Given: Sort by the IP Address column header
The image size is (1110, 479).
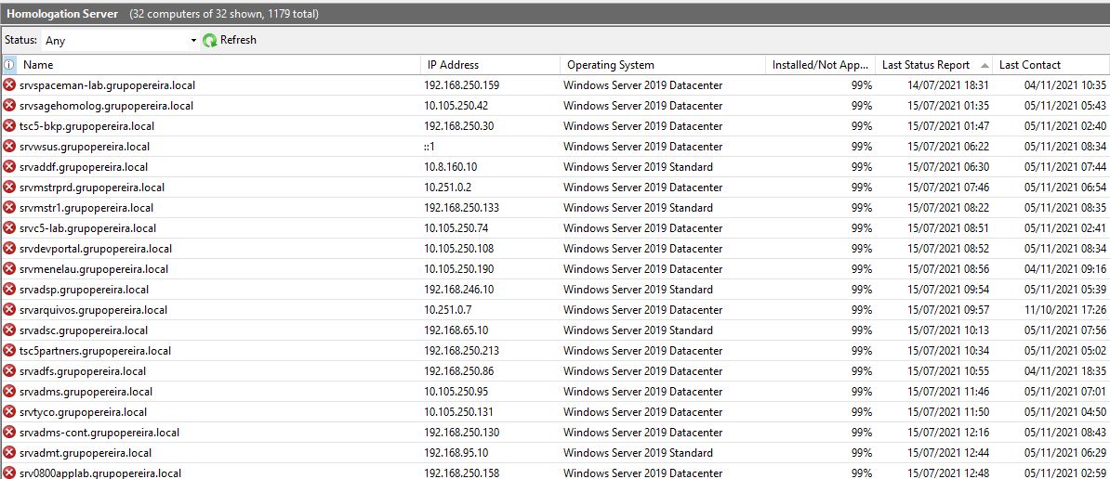Looking at the screenshot, I should pyautogui.click(x=491, y=65).
